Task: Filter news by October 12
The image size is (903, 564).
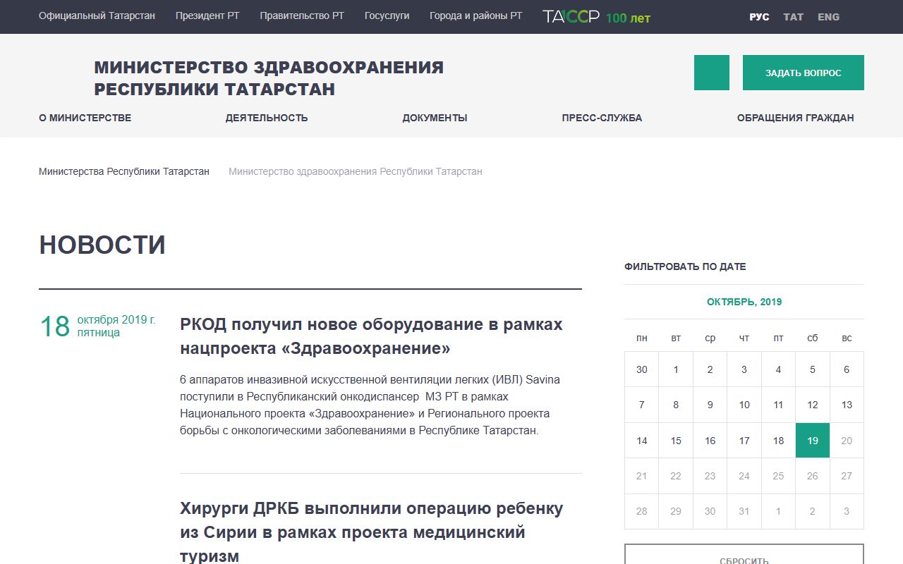Action: 813,405
